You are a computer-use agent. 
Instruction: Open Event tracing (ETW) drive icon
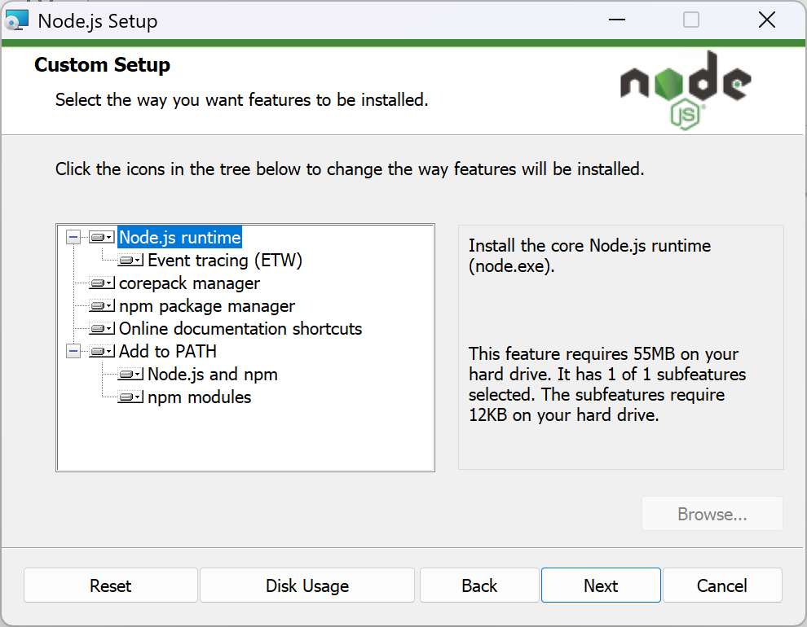[x=130, y=260]
